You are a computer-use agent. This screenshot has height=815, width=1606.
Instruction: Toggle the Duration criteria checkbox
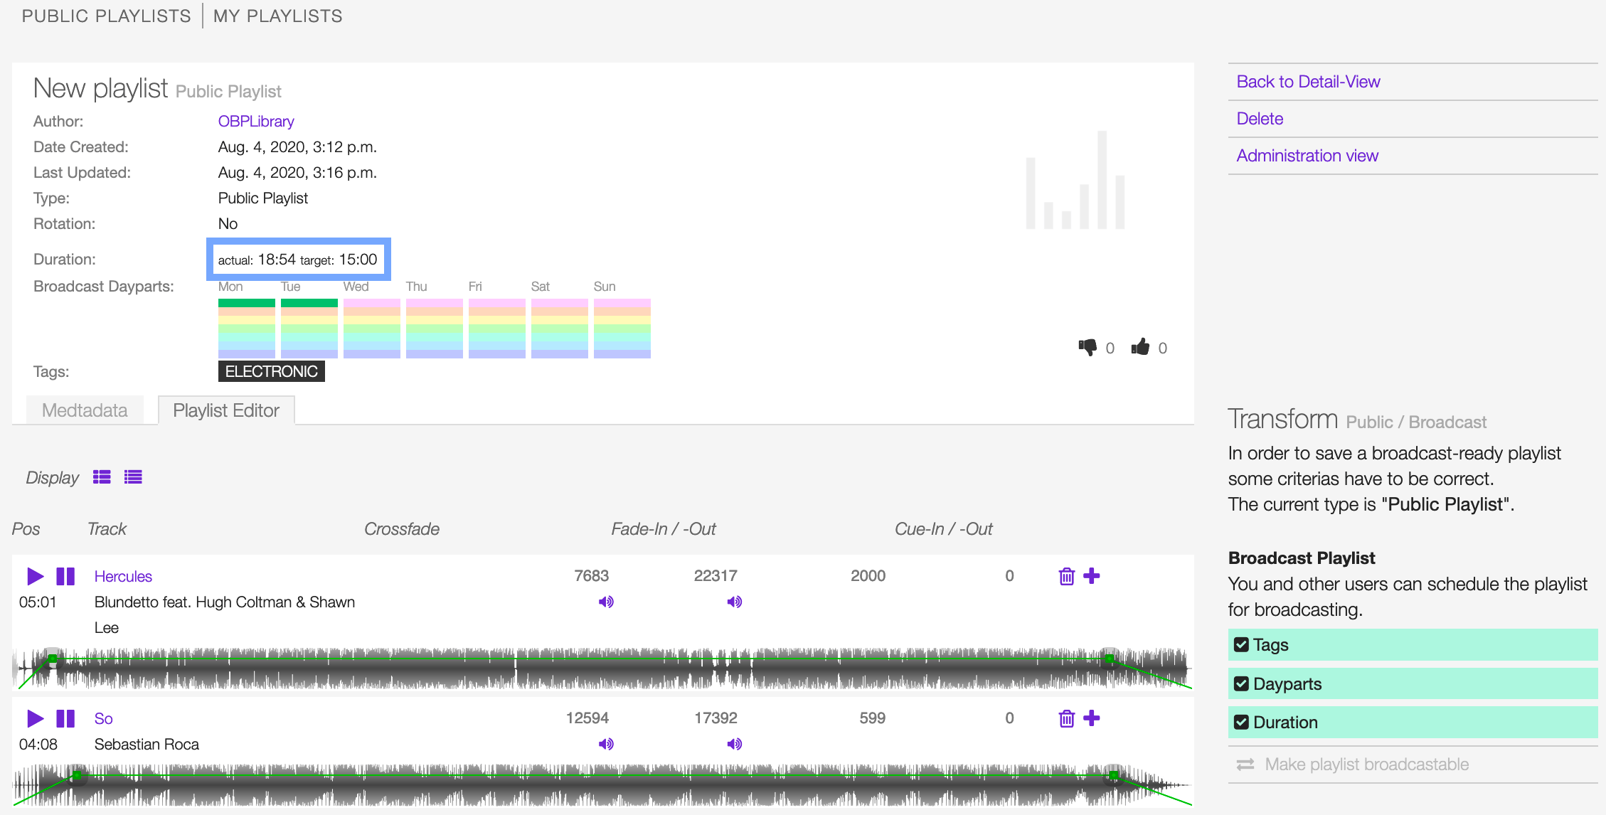point(1241,722)
